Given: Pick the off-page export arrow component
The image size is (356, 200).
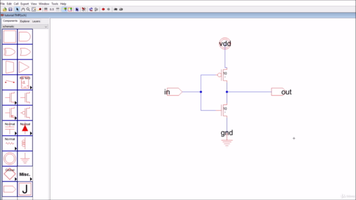Looking at the screenshot, I should coord(10,189).
